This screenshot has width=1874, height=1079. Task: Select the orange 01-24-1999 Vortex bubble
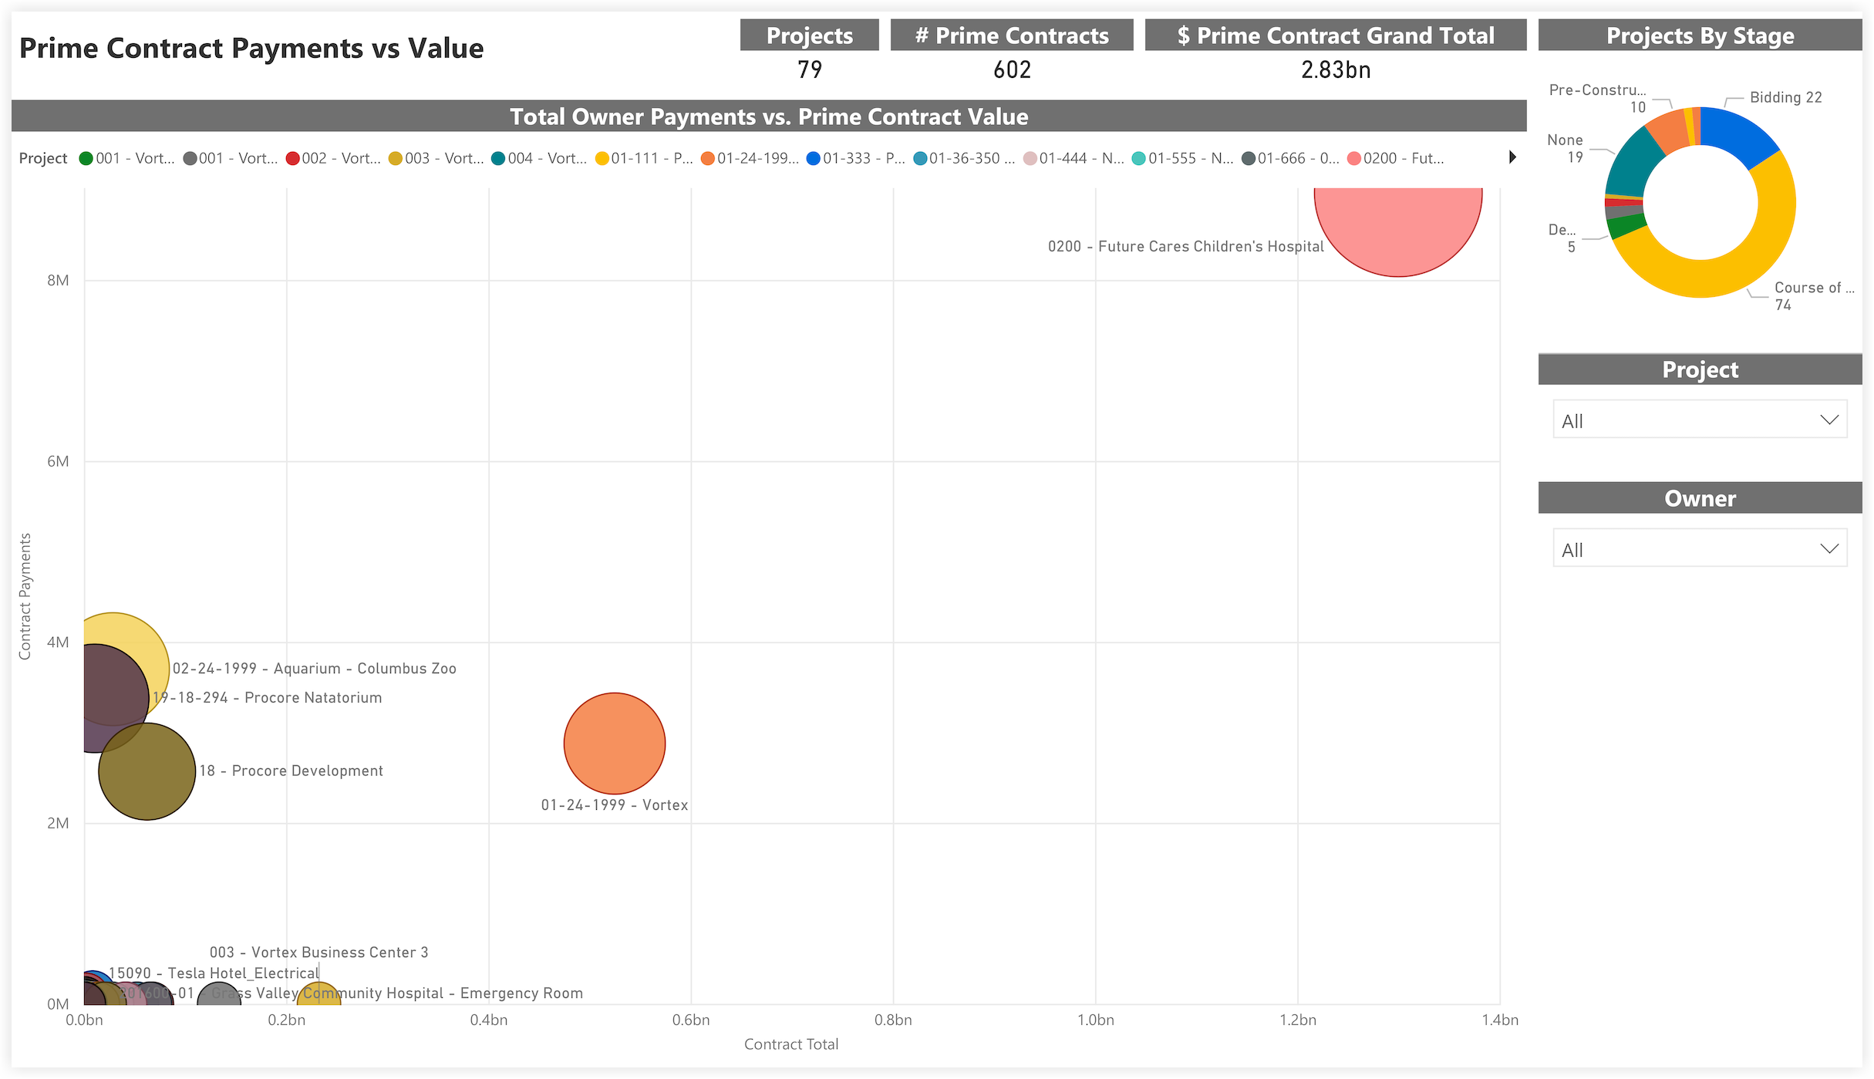click(615, 743)
